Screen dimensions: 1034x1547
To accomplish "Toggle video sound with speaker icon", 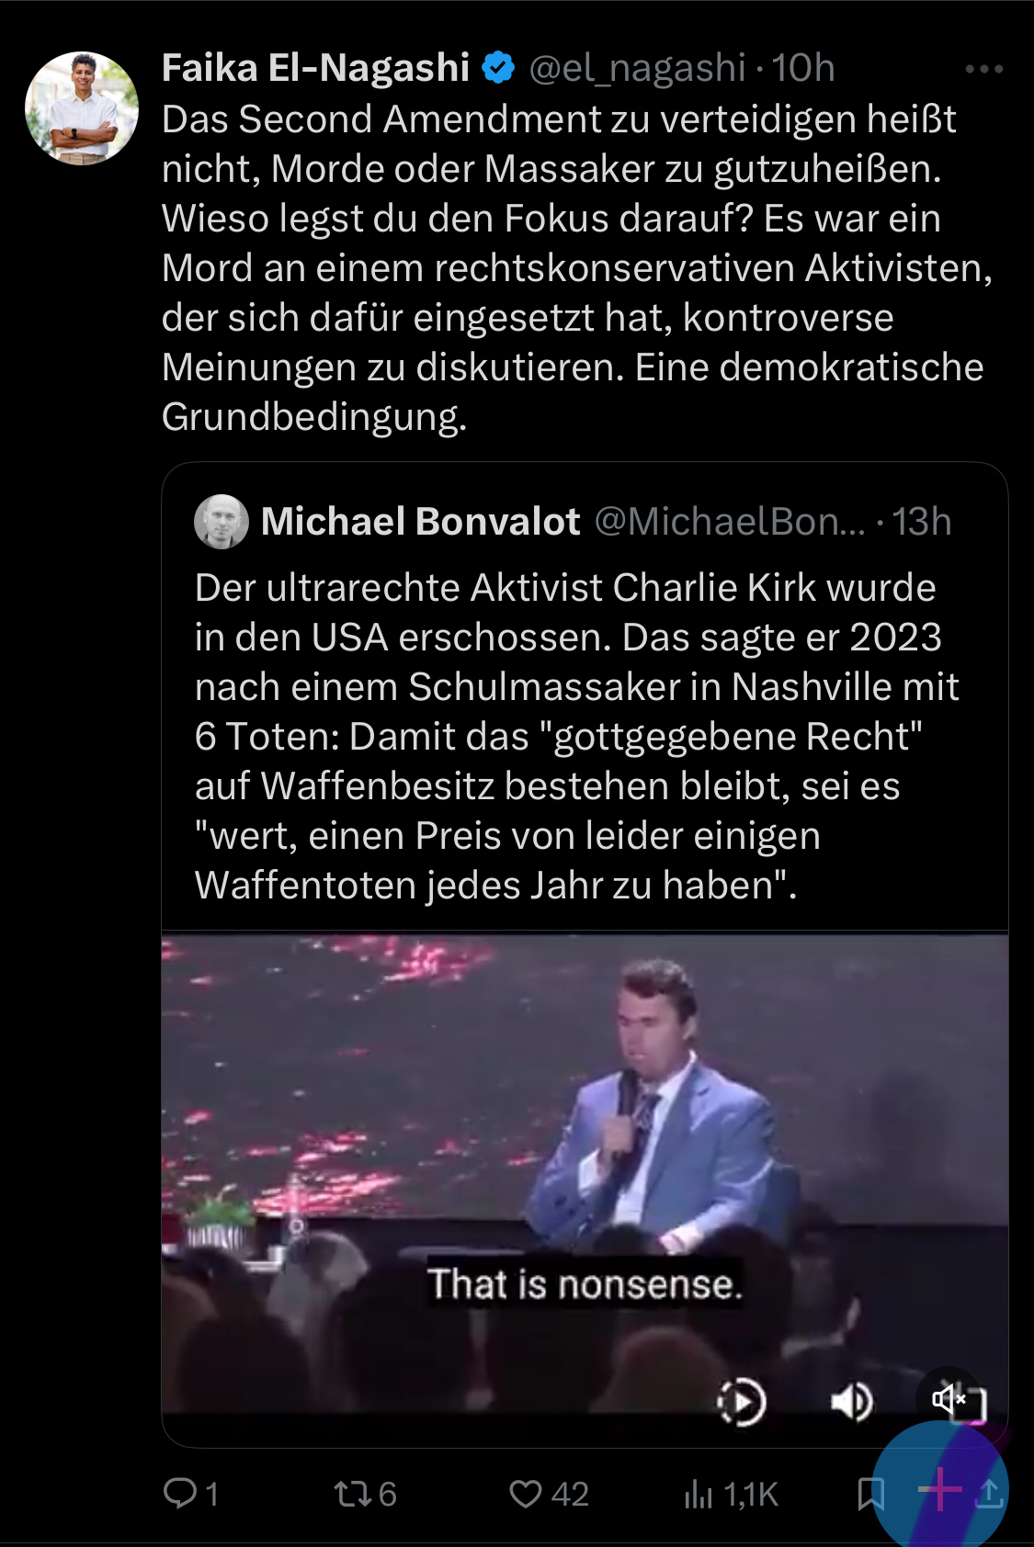I will pyautogui.click(x=852, y=1402).
